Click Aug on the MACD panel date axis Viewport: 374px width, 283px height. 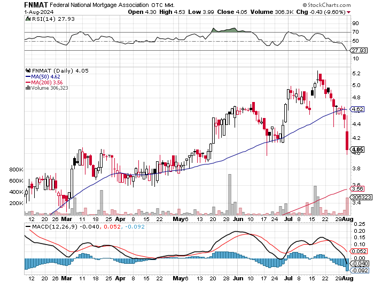[347, 278]
